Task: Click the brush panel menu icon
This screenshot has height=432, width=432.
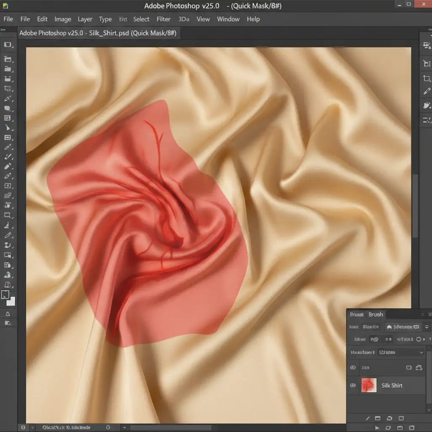Action: click(x=423, y=315)
